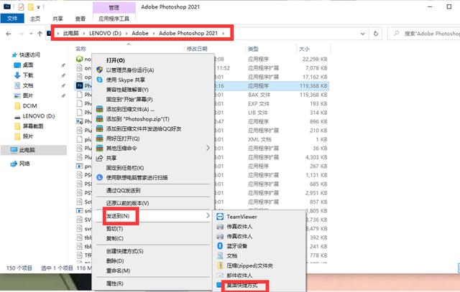Open 桌面 in the navigation pane
Image resolution: width=460 pixels, height=292 pixels.
tap(28, 65)
